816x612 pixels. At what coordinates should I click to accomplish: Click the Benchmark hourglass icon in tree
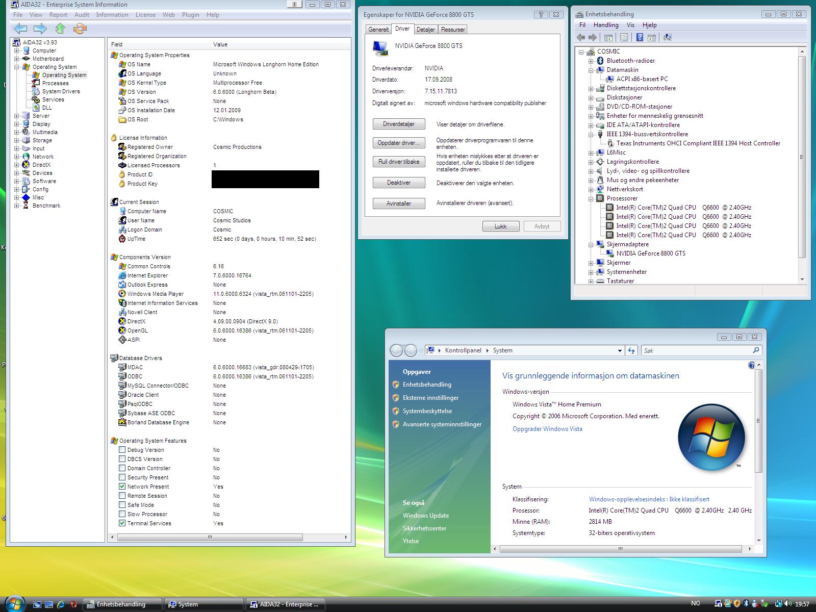25,206
